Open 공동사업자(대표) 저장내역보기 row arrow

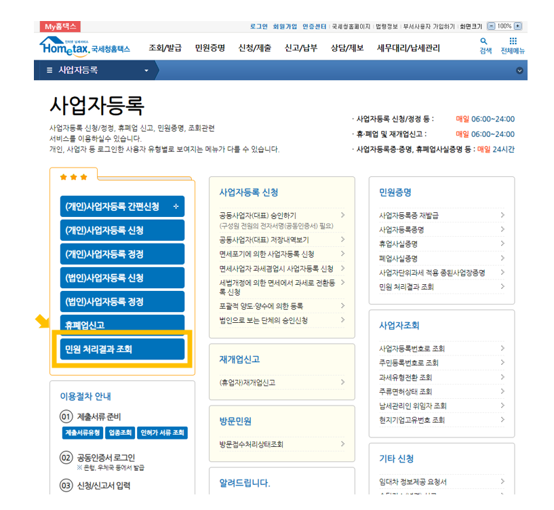tap(342, 239)
